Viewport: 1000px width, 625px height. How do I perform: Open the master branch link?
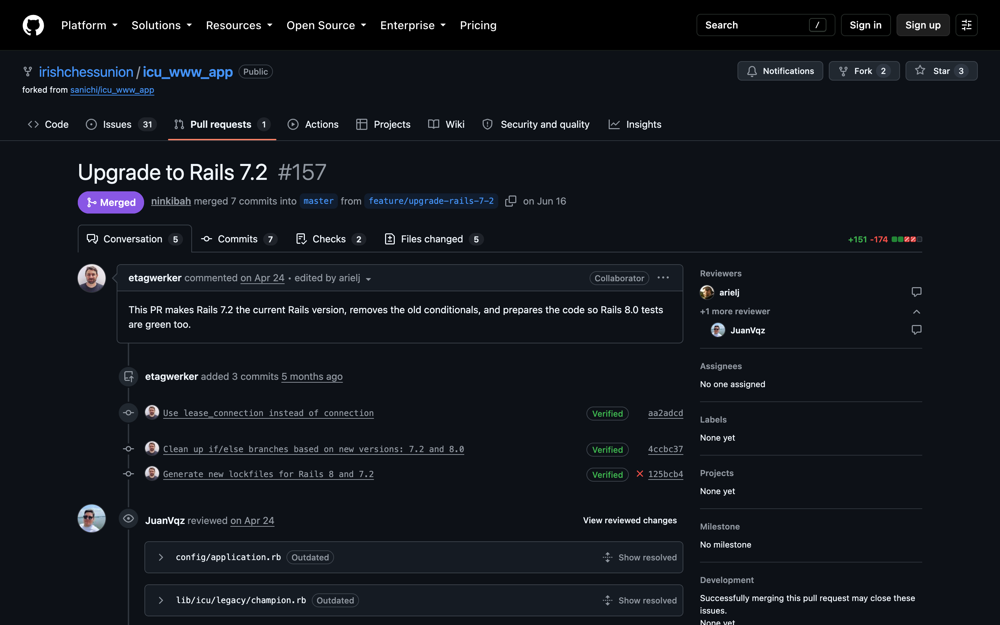click(x=318, y=201)
